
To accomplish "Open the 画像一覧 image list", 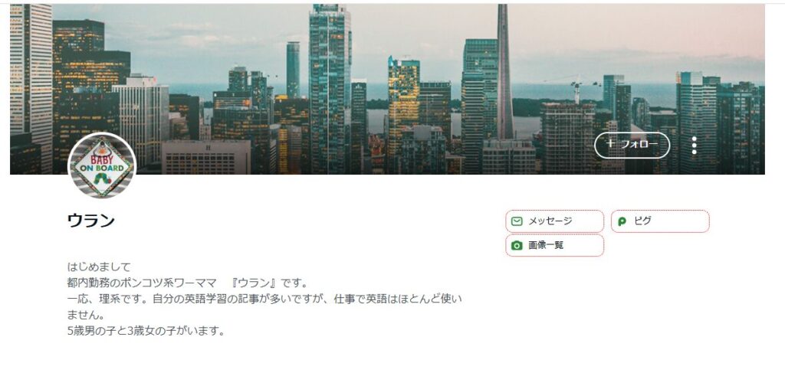I will click(554, 246).
